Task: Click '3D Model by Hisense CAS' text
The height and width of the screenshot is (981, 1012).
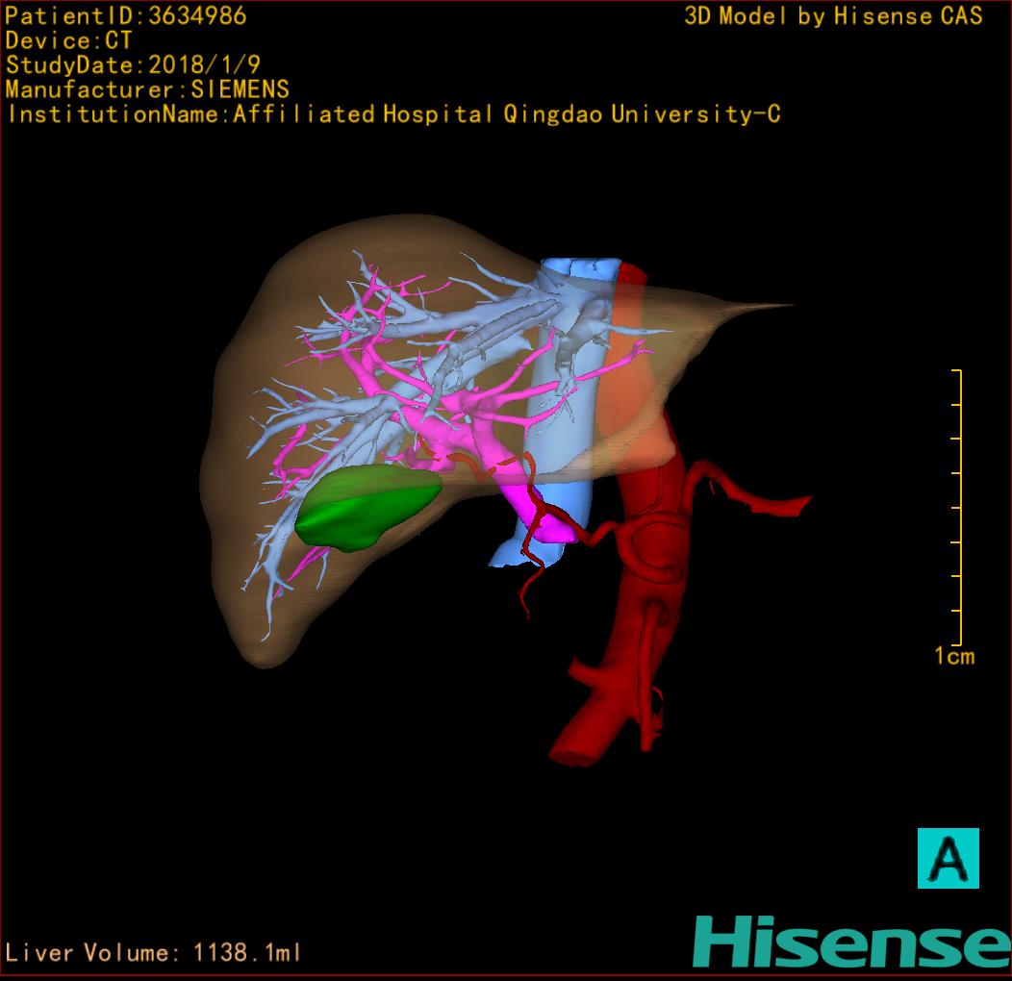Action: click(833, 16)
